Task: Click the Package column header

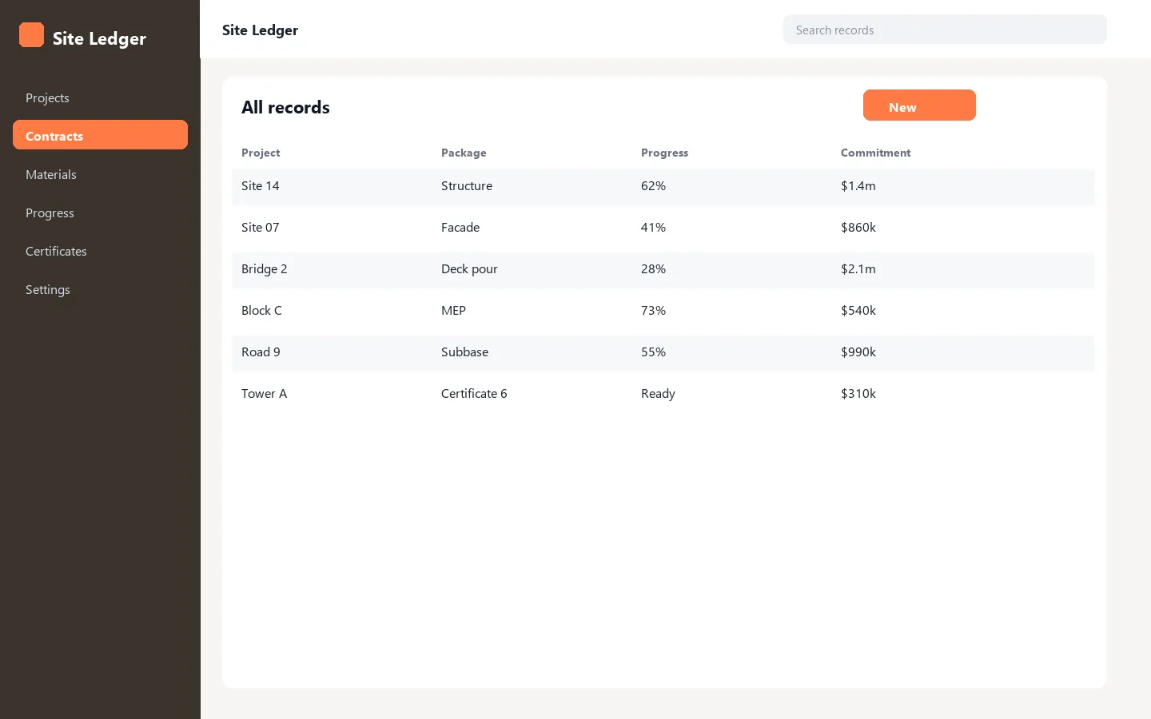Action: tap(464, 153)
